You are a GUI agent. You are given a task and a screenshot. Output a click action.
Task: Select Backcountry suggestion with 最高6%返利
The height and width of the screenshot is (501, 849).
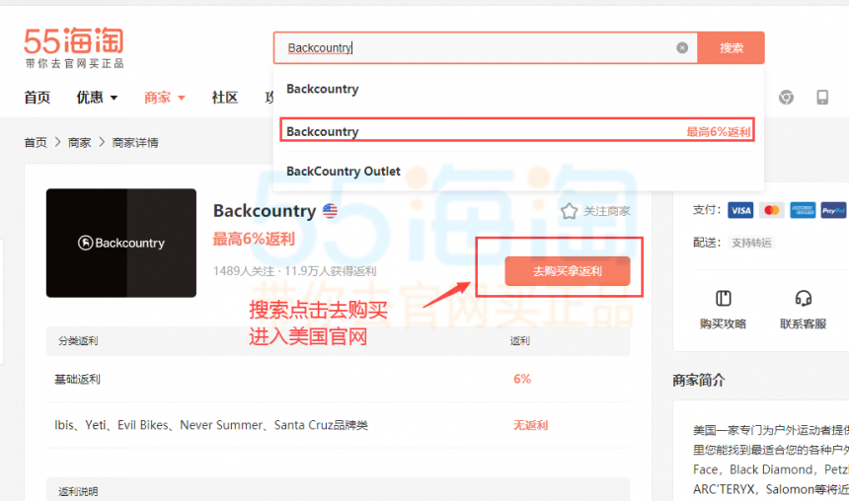(x=517, y=131)
